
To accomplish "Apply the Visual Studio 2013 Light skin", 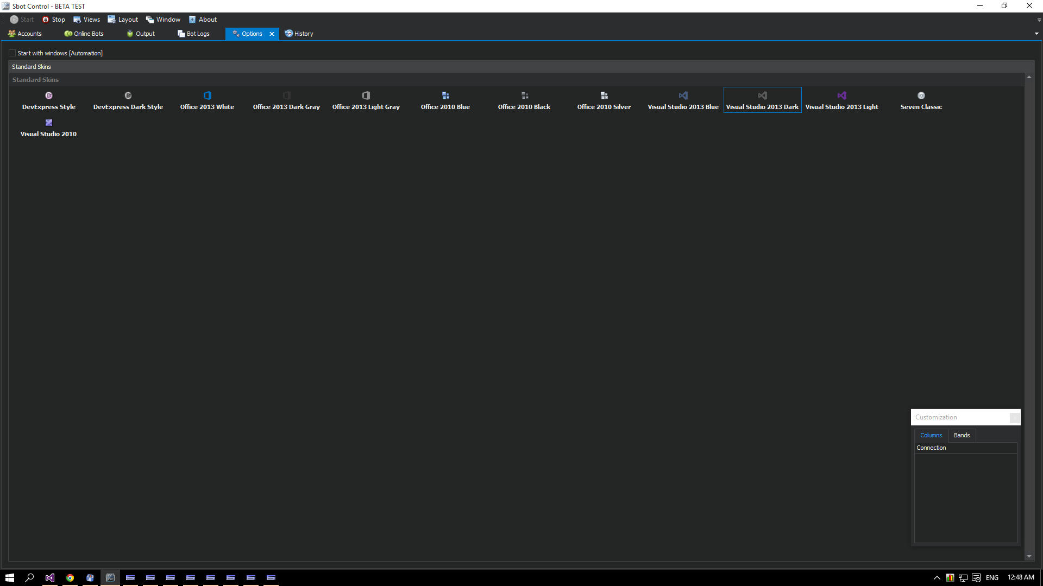I will point(841,101).
